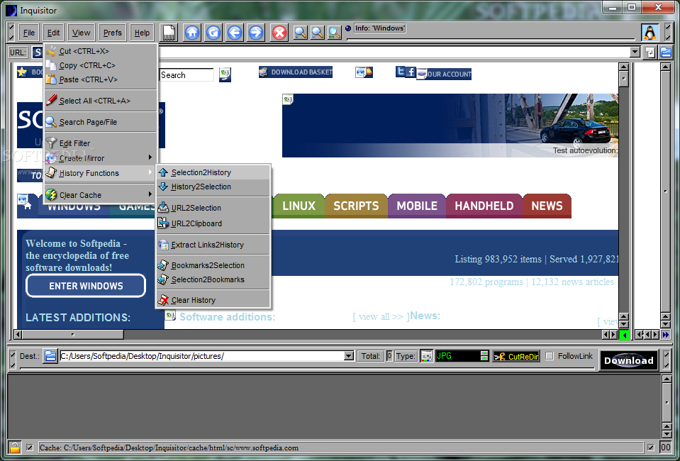
Task: Choose Edit Filter menu entry
Action: 100,143
